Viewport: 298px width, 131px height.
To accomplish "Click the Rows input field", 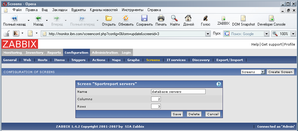I will [156, 107].
